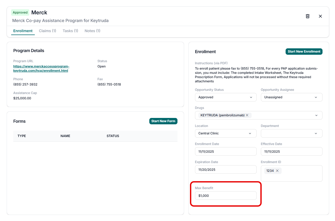Edit the Expiration Date field
The height and width of the screenshot is (221, 335).
[226, 169]
